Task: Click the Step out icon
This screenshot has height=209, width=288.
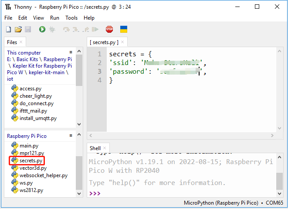Action: (85, 29)
